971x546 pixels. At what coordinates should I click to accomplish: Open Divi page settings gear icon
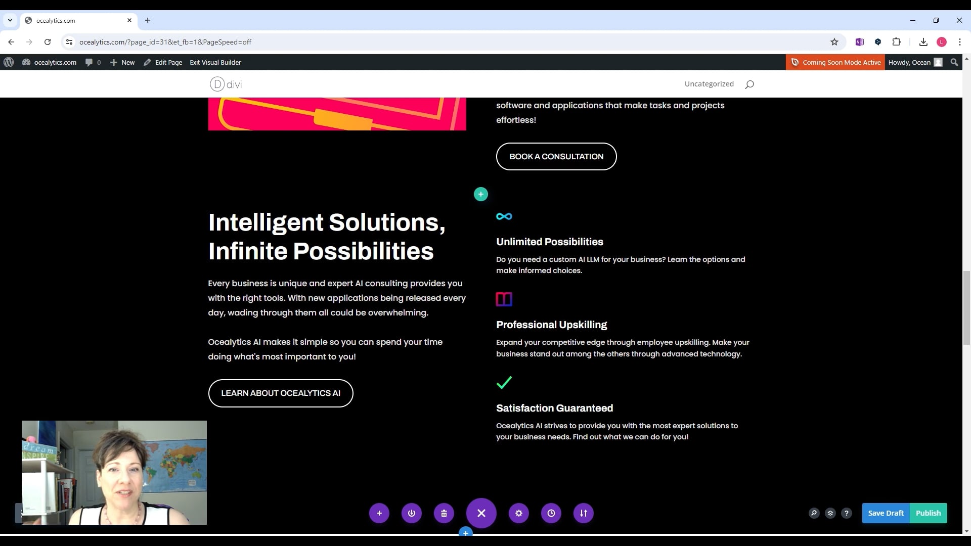click(x=519, y=513)
